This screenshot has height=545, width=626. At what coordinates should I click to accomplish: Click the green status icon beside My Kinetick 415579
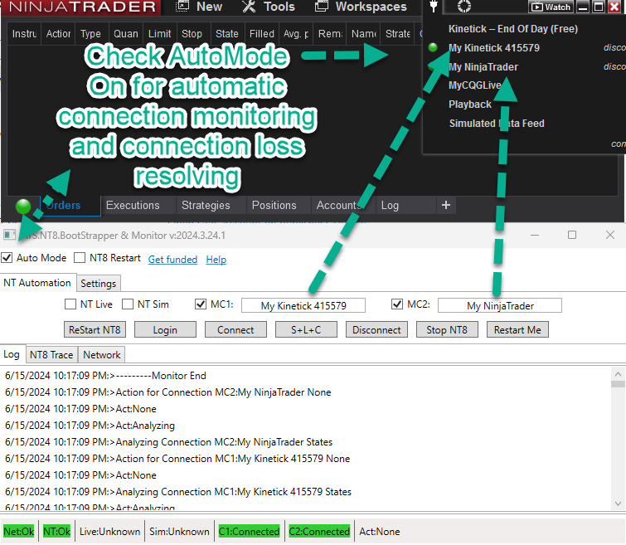[433, 47]
